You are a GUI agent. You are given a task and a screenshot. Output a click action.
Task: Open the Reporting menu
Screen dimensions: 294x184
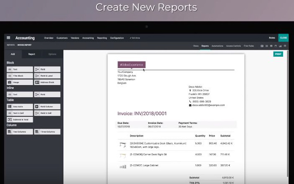[102, 38]
